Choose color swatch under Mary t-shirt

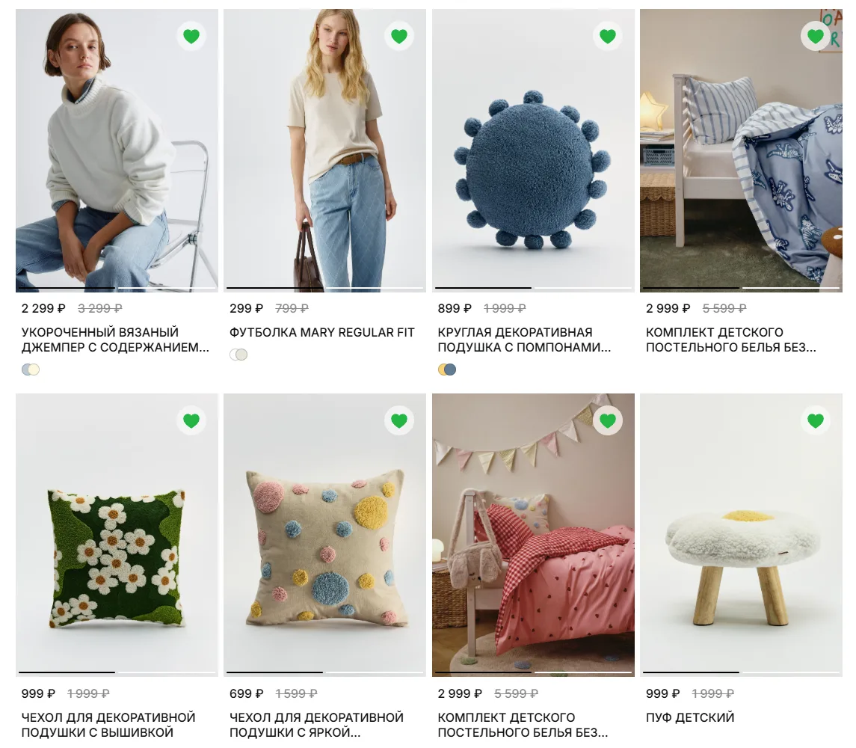tap(238, 355)
